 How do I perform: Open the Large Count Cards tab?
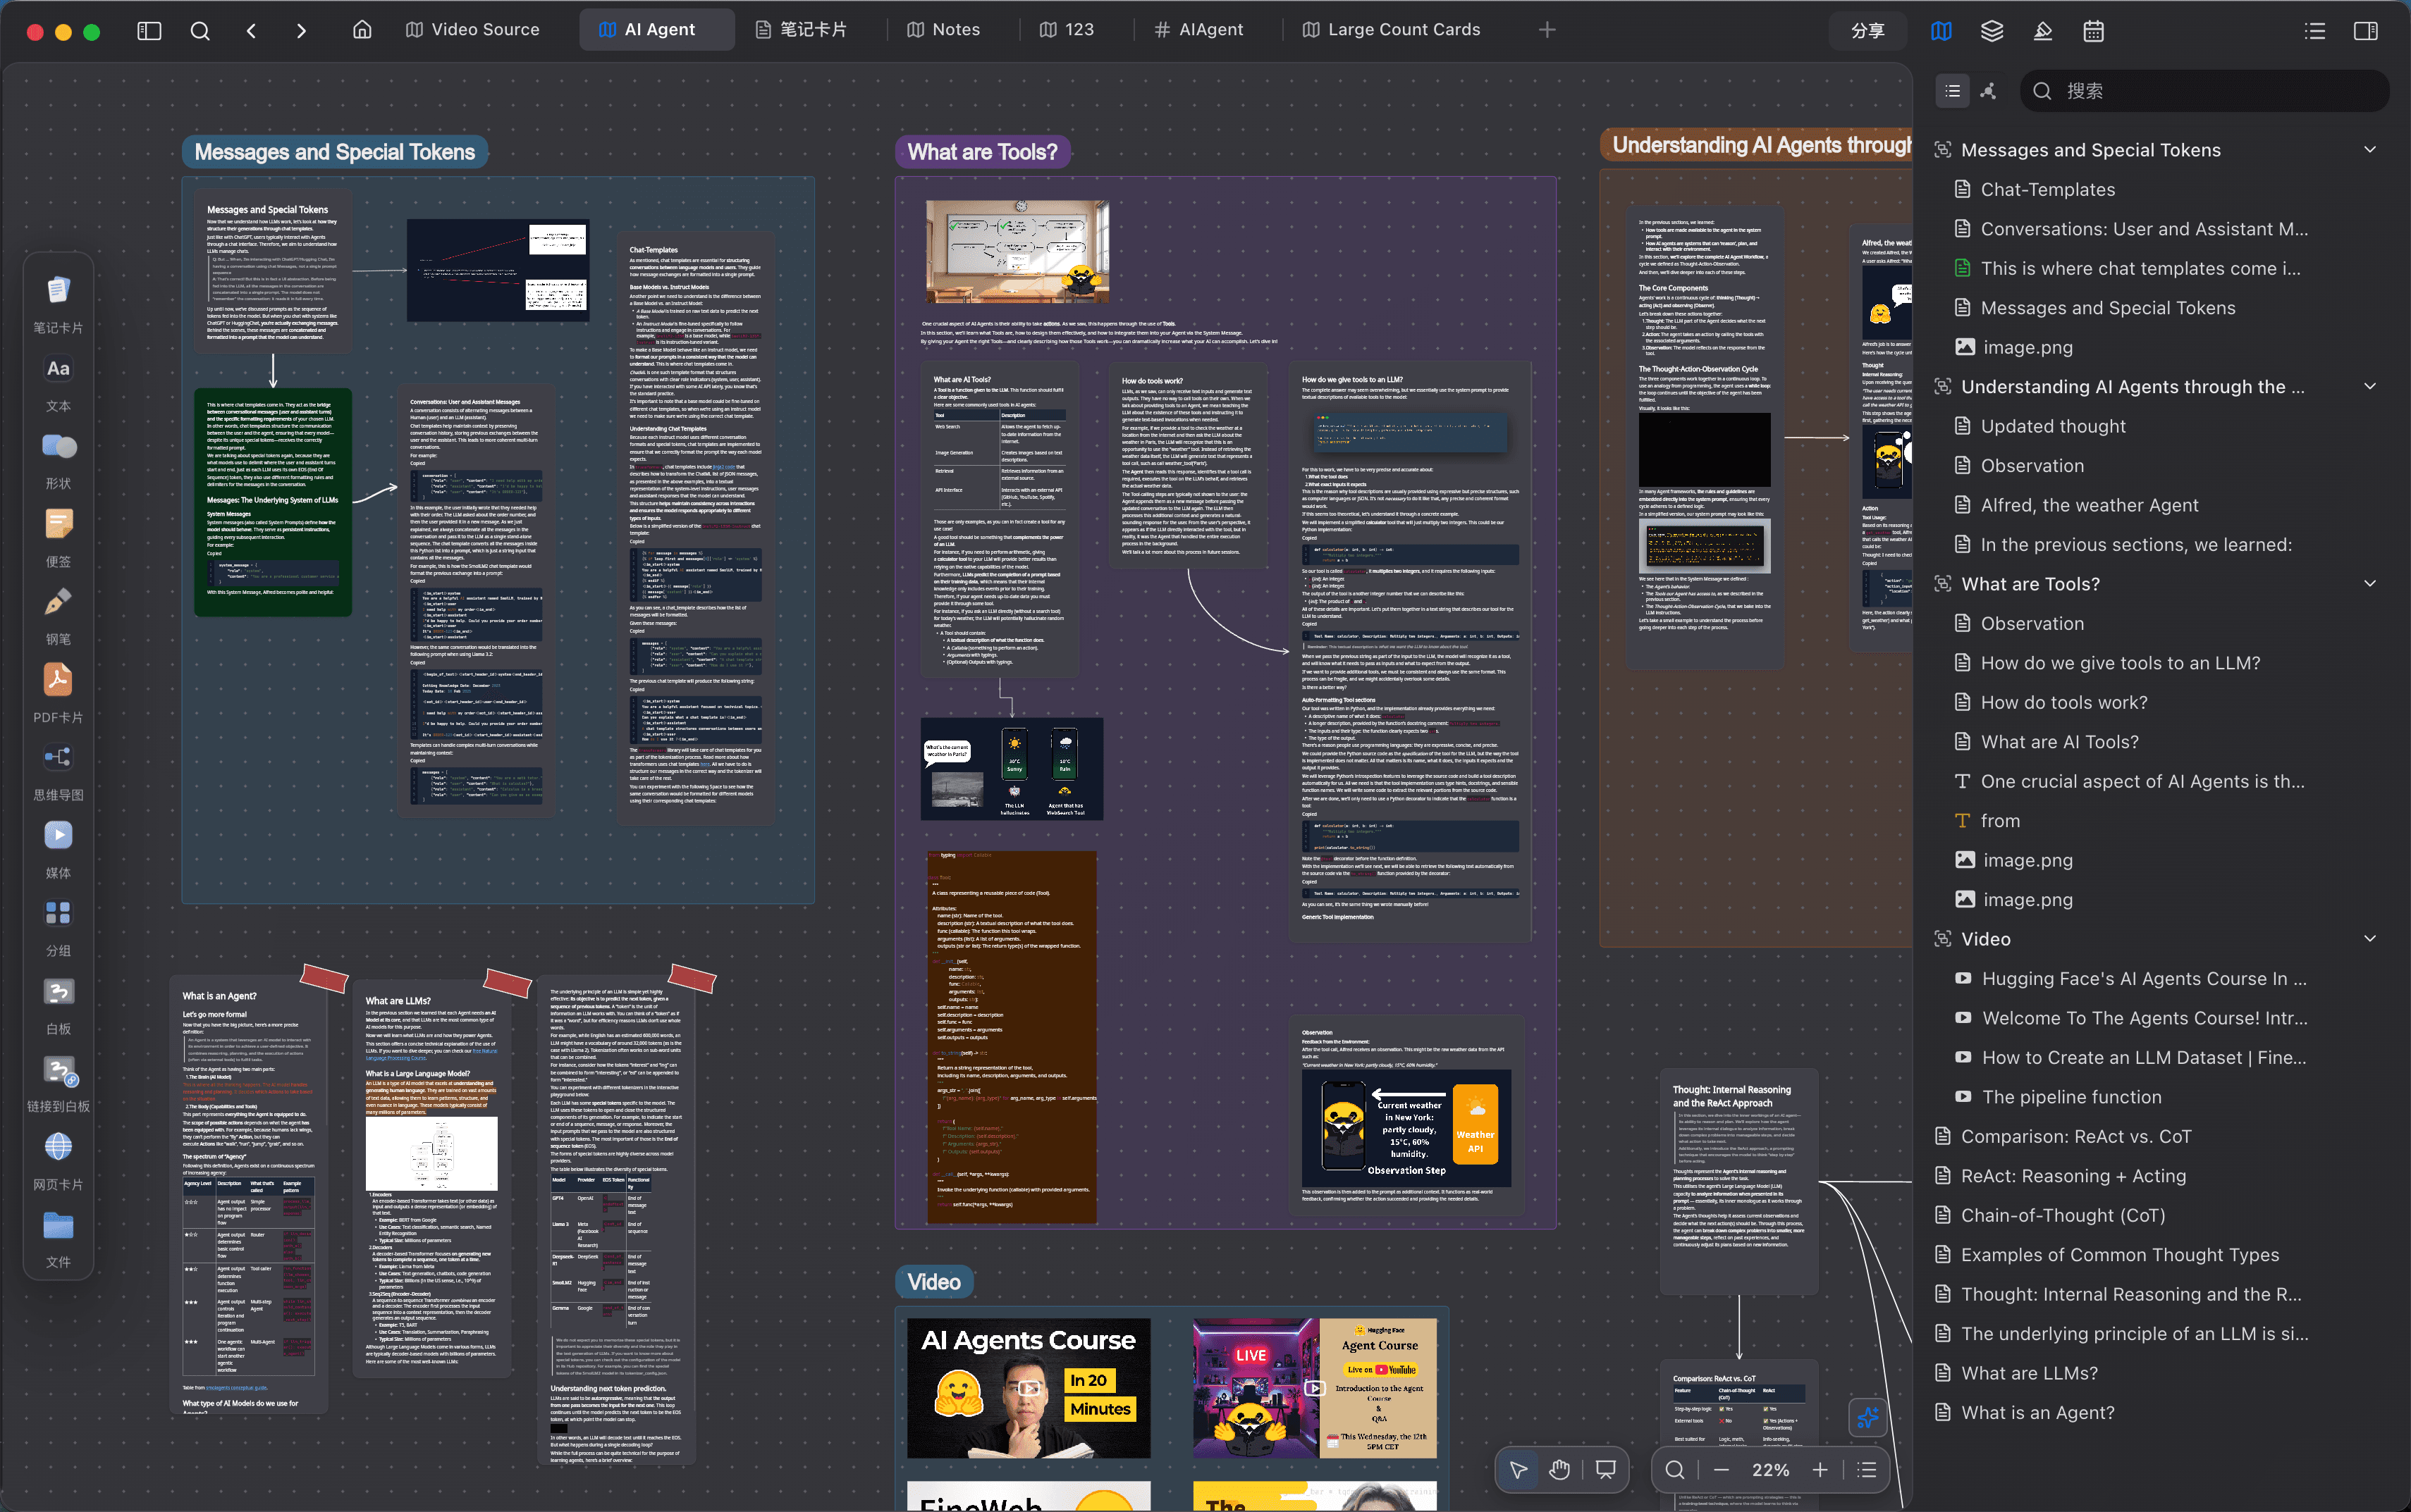(1392, 30)
